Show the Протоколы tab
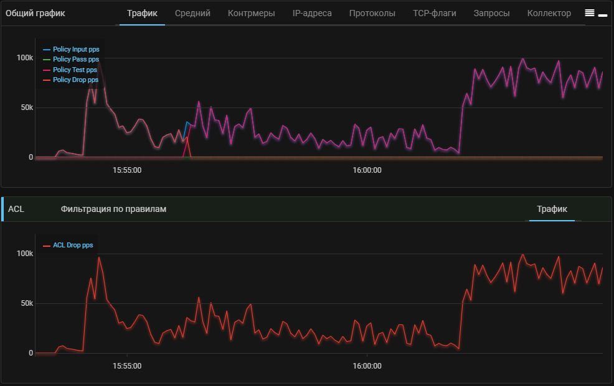 click(372, 13)
